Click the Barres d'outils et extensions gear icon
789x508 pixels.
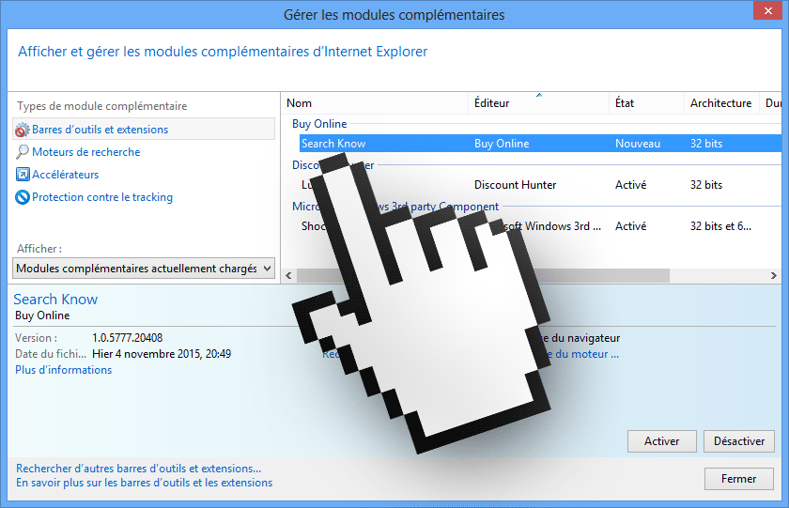[x=23, y=130]
